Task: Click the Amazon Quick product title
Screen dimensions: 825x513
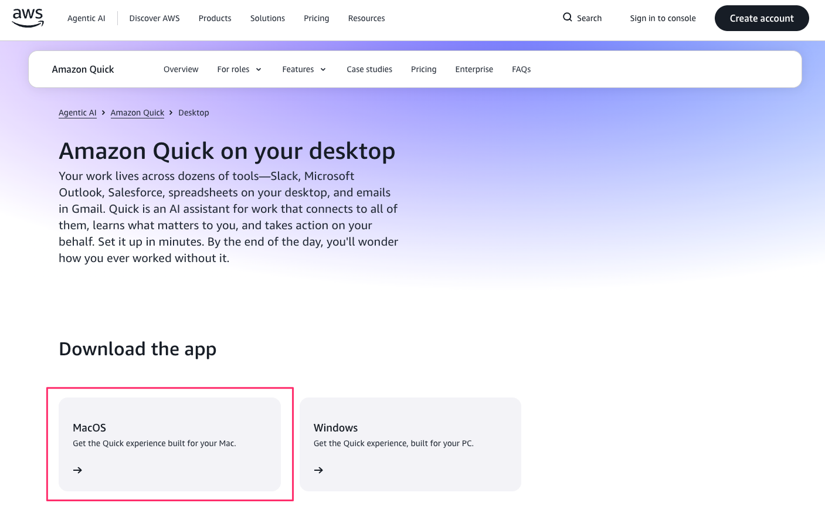Action: pyautogui.click(x=83, y=69)
